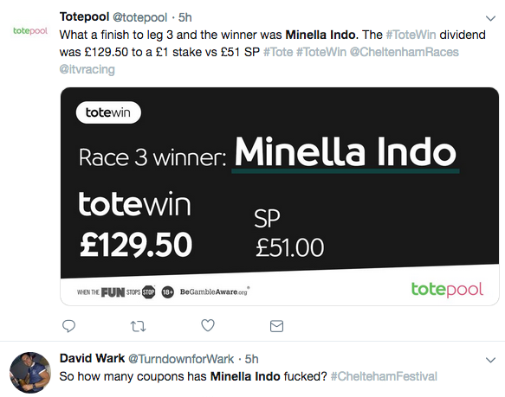
Task: Open the Totepool display name
Action: (84, 17)
